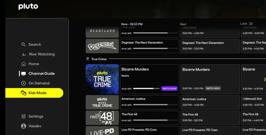Open current American Justice program card
This screenshot has height=135, width=266.
point(149,102)
